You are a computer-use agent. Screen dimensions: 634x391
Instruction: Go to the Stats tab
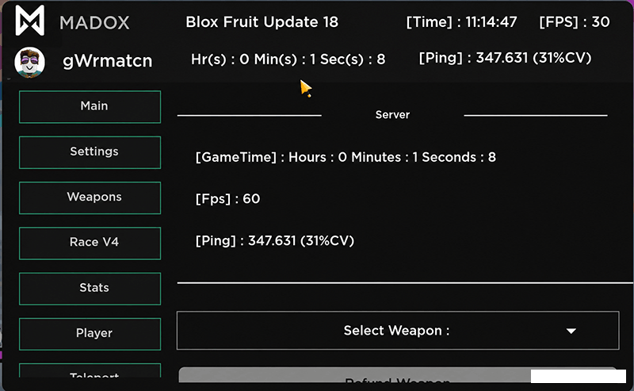click(90, 288)
